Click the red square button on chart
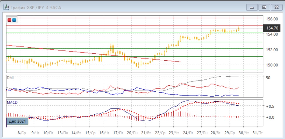The height and width of the screenshot is (139, 285). point(9,20)
